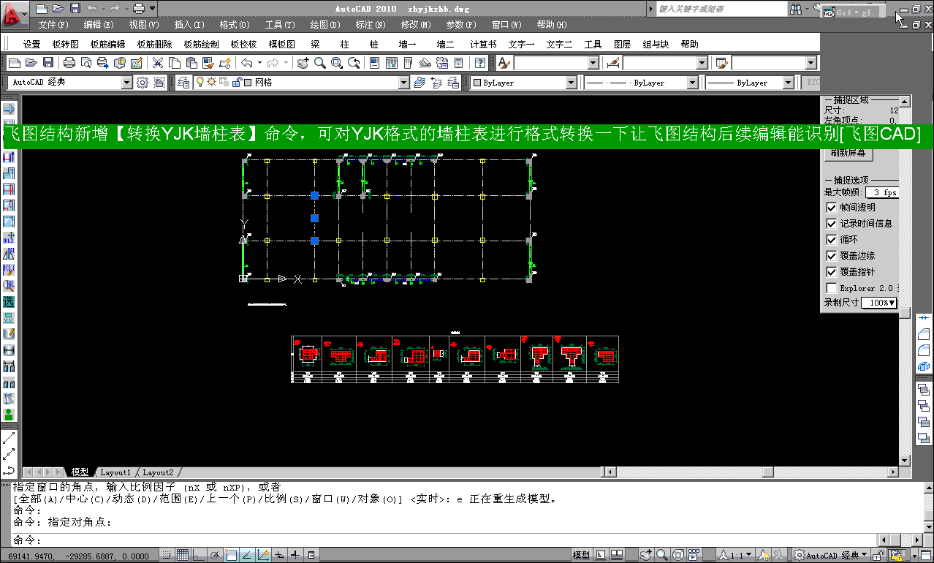This screenshot has width=934, height=563.
Task: Expand the AutoCAD 经典 workspace dropdown
Action: tap(127, 83)
